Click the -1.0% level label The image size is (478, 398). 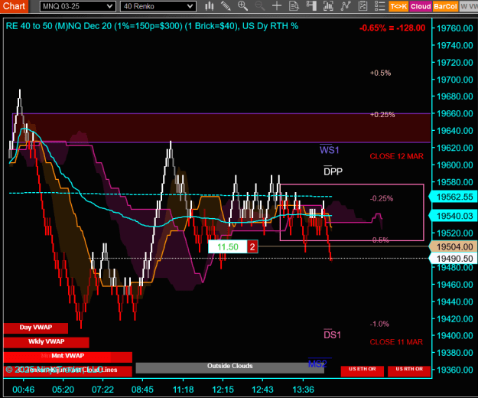coord(379,325)
